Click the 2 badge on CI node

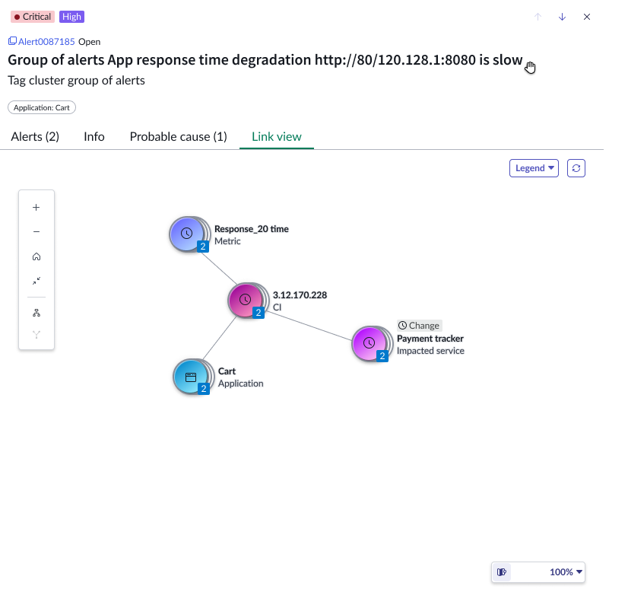pos(258,312)
